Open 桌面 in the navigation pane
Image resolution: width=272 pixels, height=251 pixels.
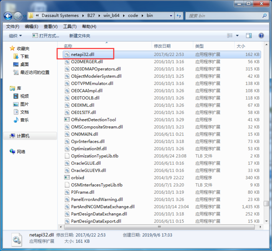21,64
